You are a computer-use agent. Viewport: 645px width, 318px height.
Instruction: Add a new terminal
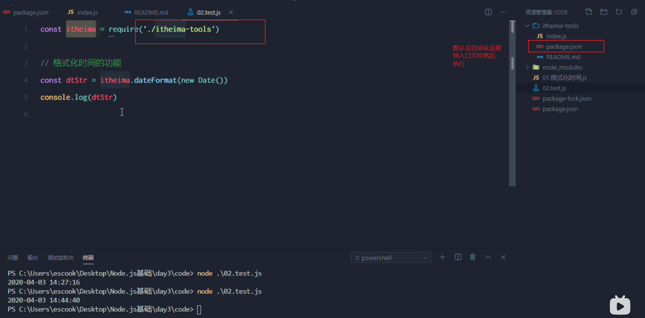pyautogui.click(x=442, y=257)
